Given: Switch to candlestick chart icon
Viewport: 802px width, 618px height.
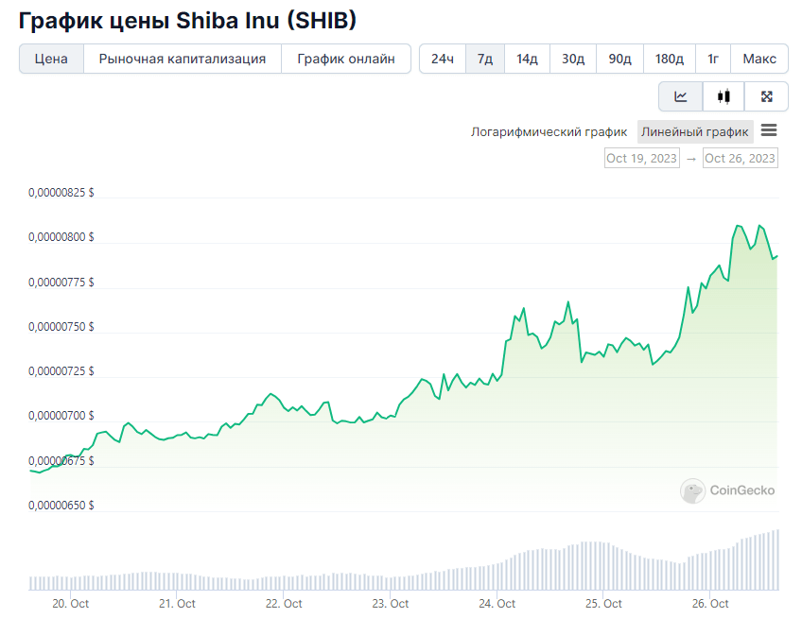Looking at the screenshot, I should (724, 96).
